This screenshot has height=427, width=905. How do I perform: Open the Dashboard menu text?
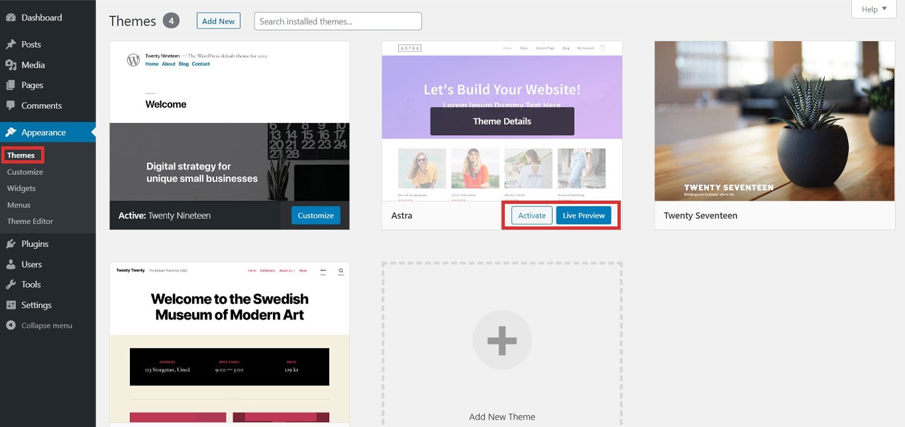(x=42, y=18)
